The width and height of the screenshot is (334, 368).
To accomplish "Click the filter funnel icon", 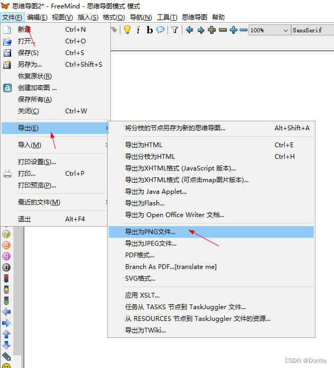I will point(174,30).
